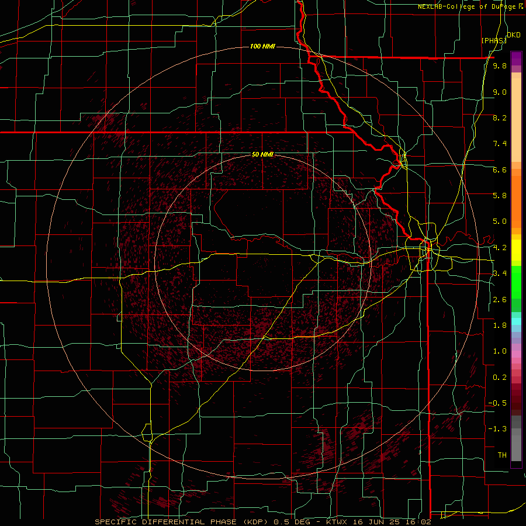This screenshot has width=526, height=526.
Task: Click the 4.2 value on the color scale
Action: (x=500, y=248)
